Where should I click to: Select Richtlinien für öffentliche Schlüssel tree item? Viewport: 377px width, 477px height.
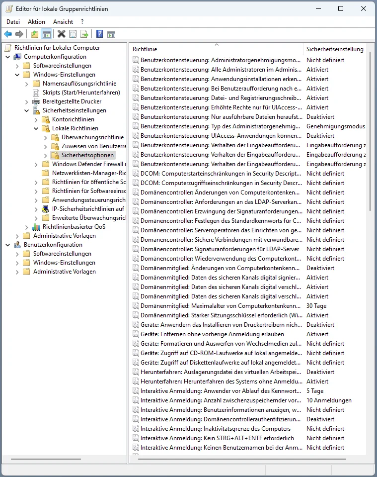(x=89, y=182)
